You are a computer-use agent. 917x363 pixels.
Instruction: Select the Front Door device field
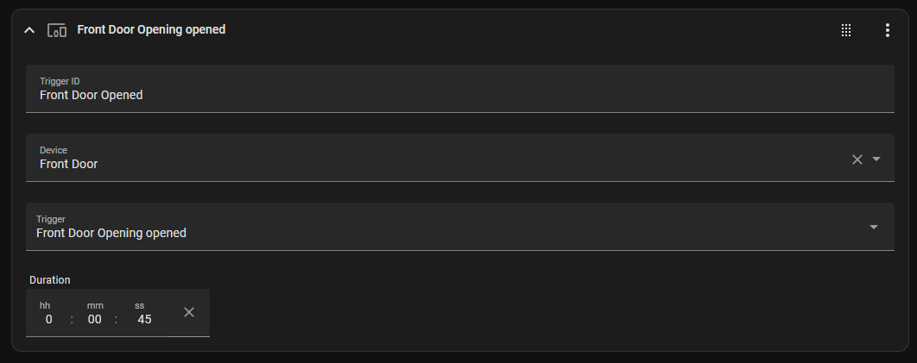coord(459,158)
